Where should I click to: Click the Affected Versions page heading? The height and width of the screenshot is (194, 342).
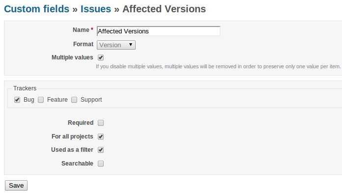coord(164,9)
